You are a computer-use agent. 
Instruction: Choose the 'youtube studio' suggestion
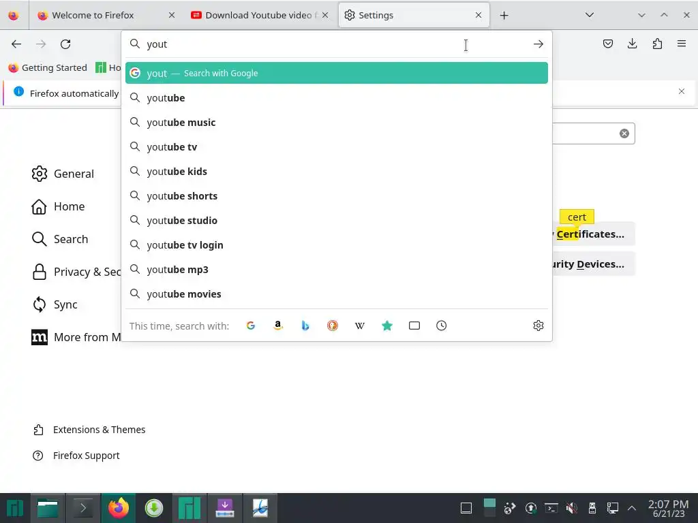(x=337, y=220)
